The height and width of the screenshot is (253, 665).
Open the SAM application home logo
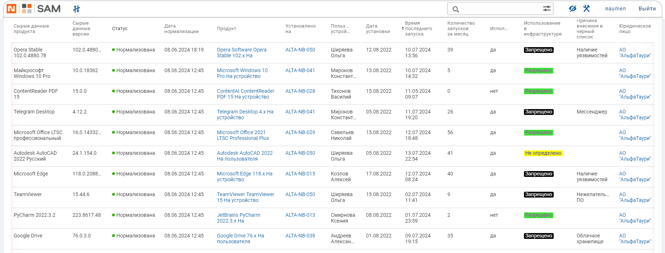tap(41, 9)
